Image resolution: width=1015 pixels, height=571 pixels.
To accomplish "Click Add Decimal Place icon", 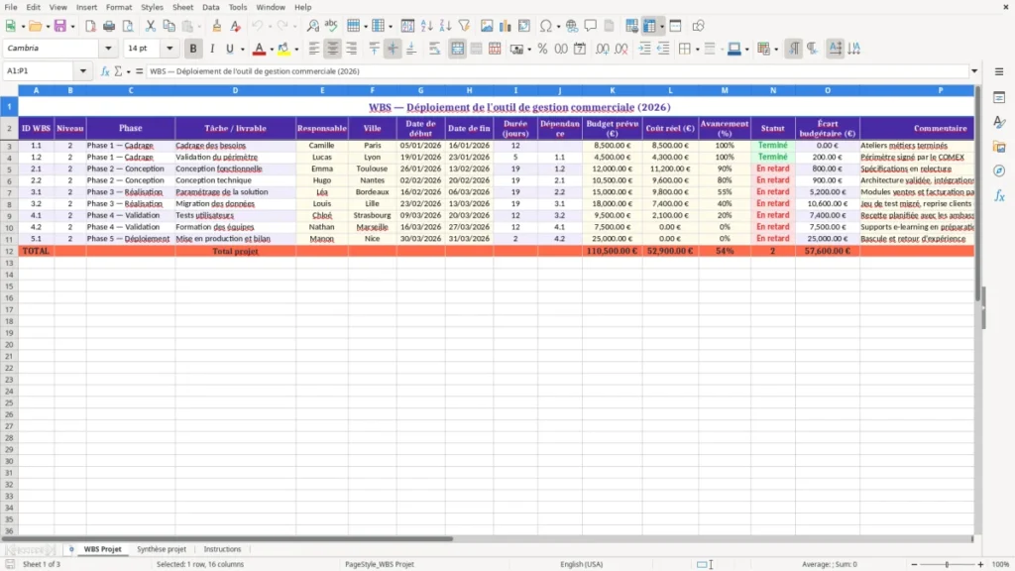I will 603,49.
